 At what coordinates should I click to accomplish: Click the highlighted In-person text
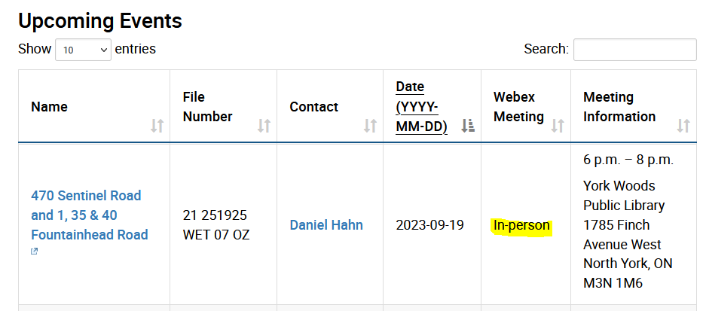(521, 225)
